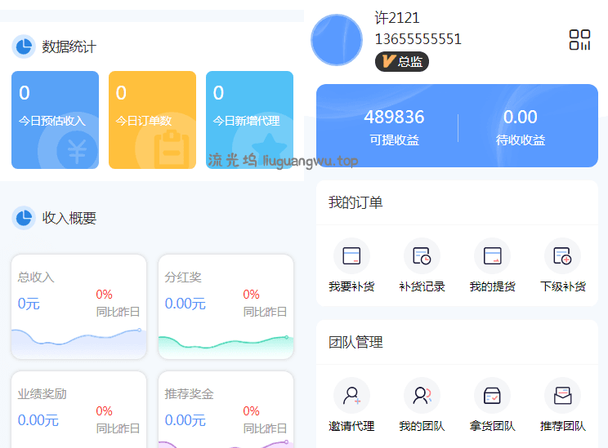Open 我要补货 restock icon

(351, 256)
